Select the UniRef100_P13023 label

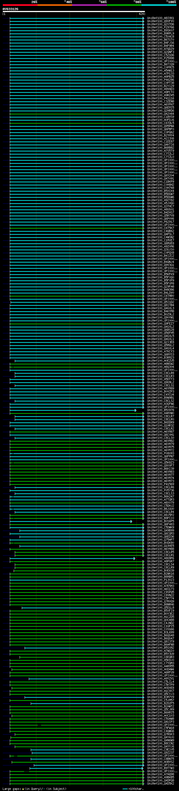(160, 580)
